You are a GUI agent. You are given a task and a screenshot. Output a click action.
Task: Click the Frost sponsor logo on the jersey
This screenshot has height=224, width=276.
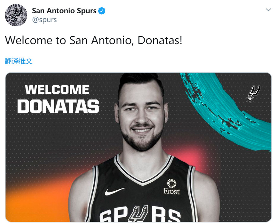click(x=171, y=187)
